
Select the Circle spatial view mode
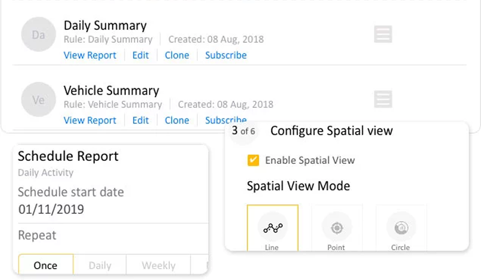(x=401, y=229)
